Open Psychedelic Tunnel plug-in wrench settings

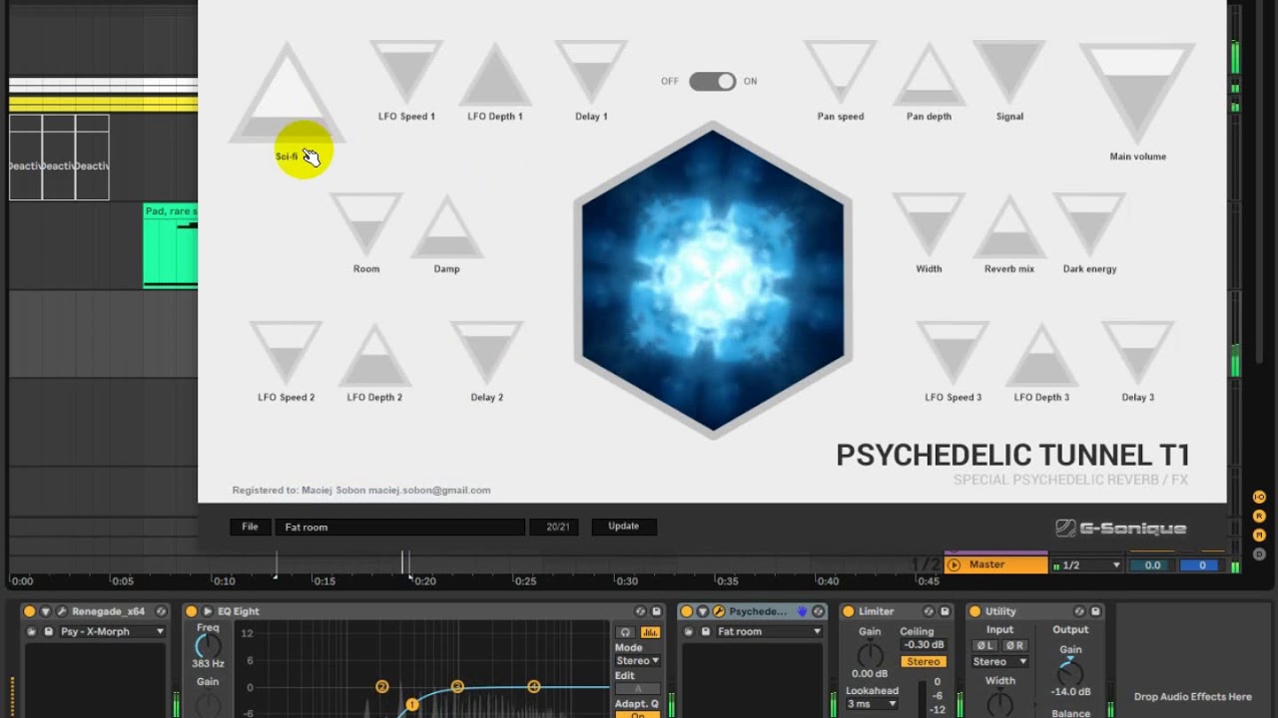tap(718, 611)
